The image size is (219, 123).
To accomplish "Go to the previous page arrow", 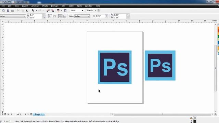I will click(x=11, y=114).
